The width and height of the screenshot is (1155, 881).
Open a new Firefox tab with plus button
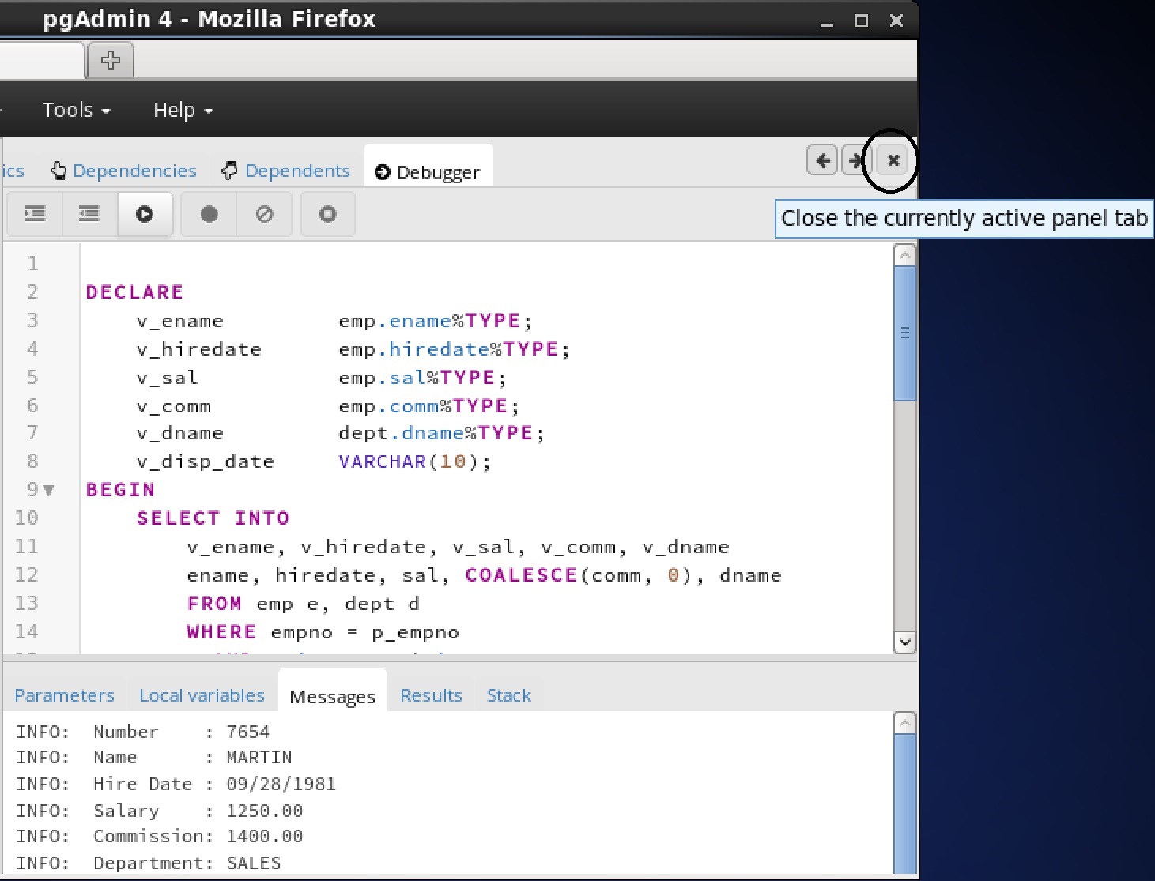[111, 60]
